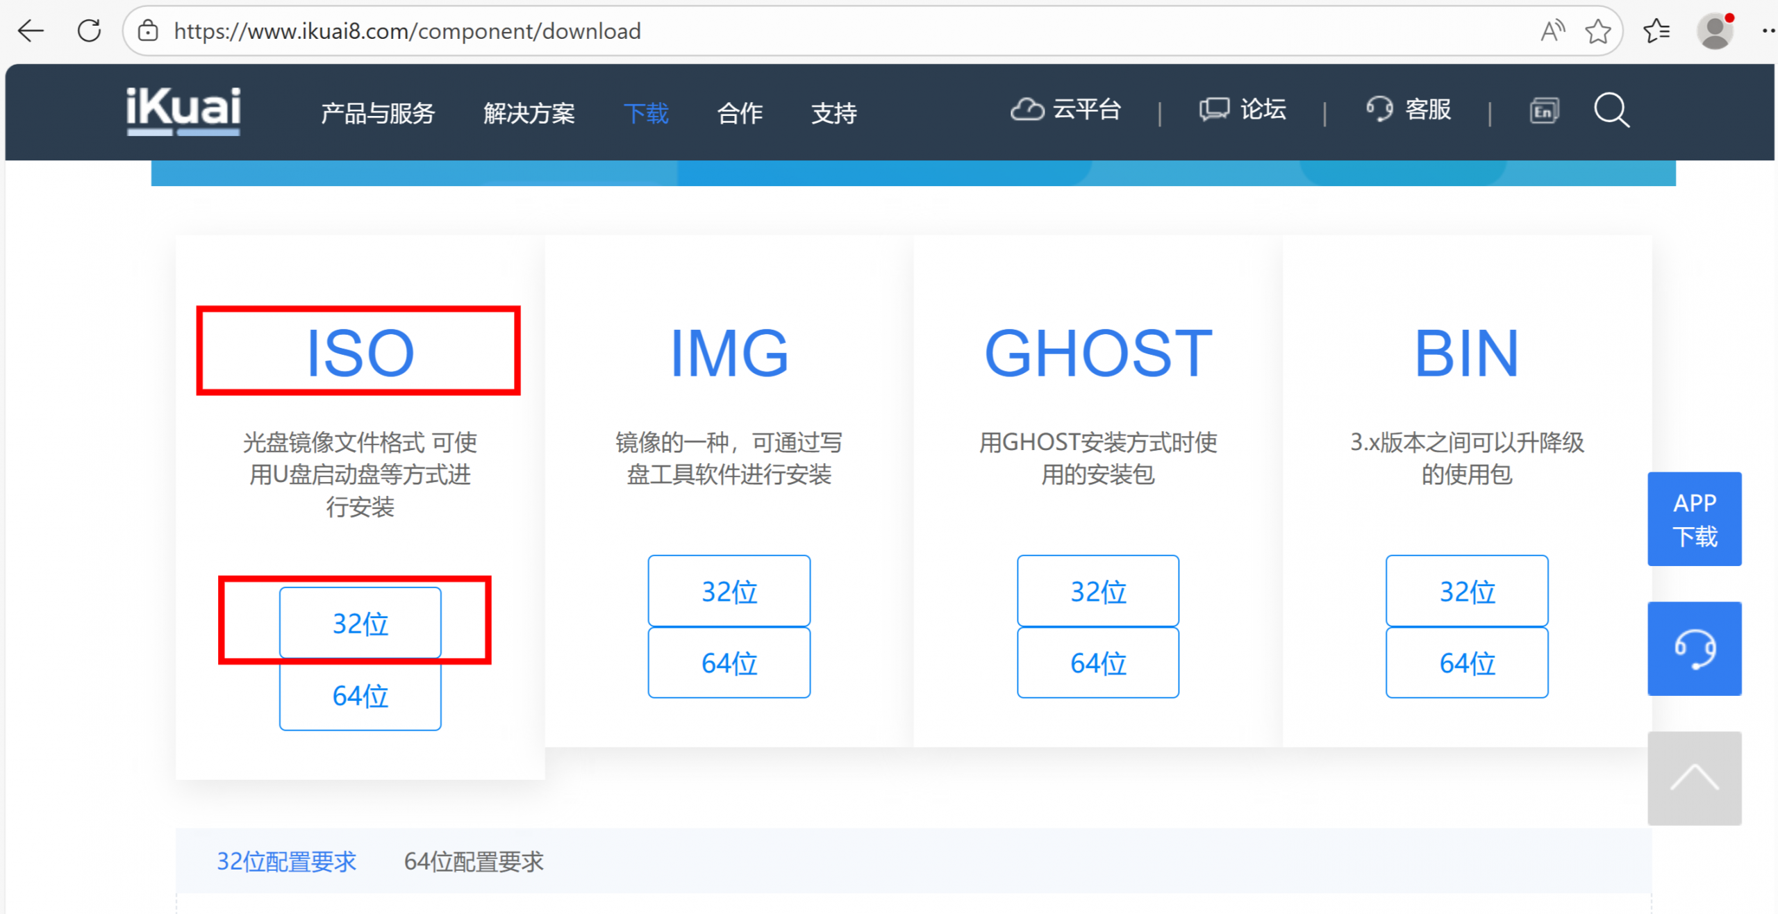Click the address bar URL field
Screen dimensions: 1778x914
(x=833, y=31)
